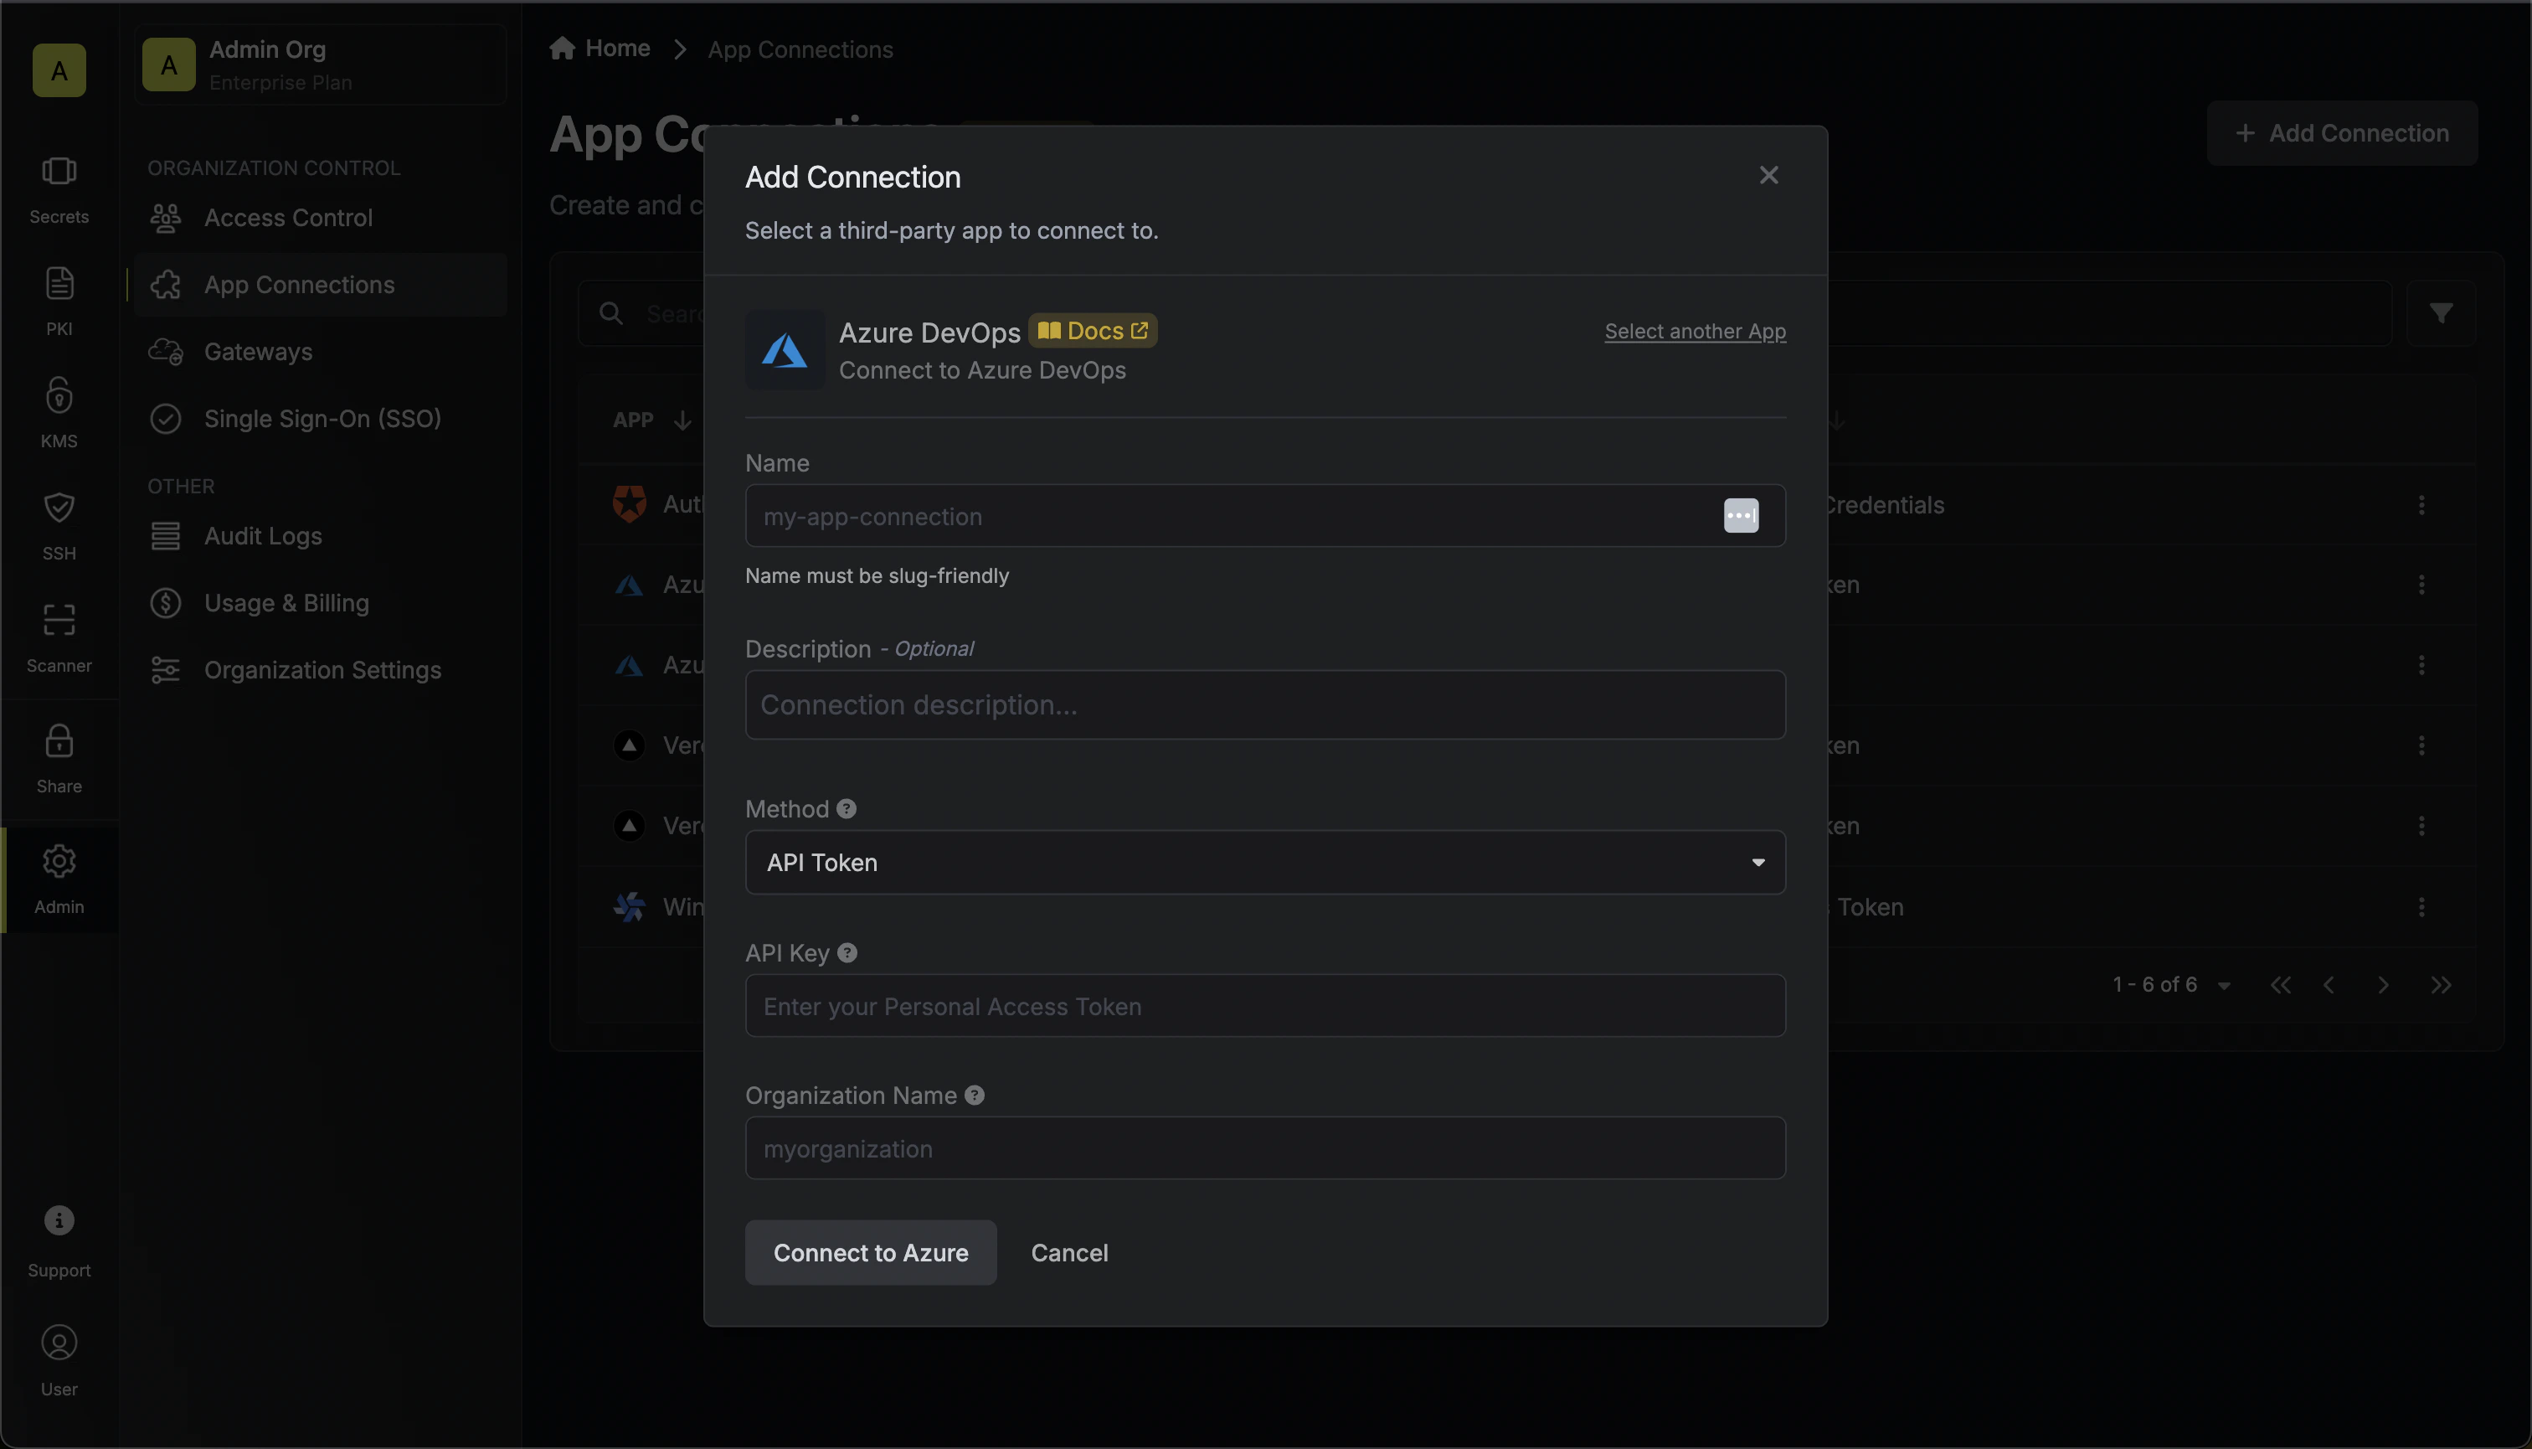Image resolution: width=2532 pixels, height=1449 pixels.
Task: Click Select another App link
Action: [x=1696, y=332]
